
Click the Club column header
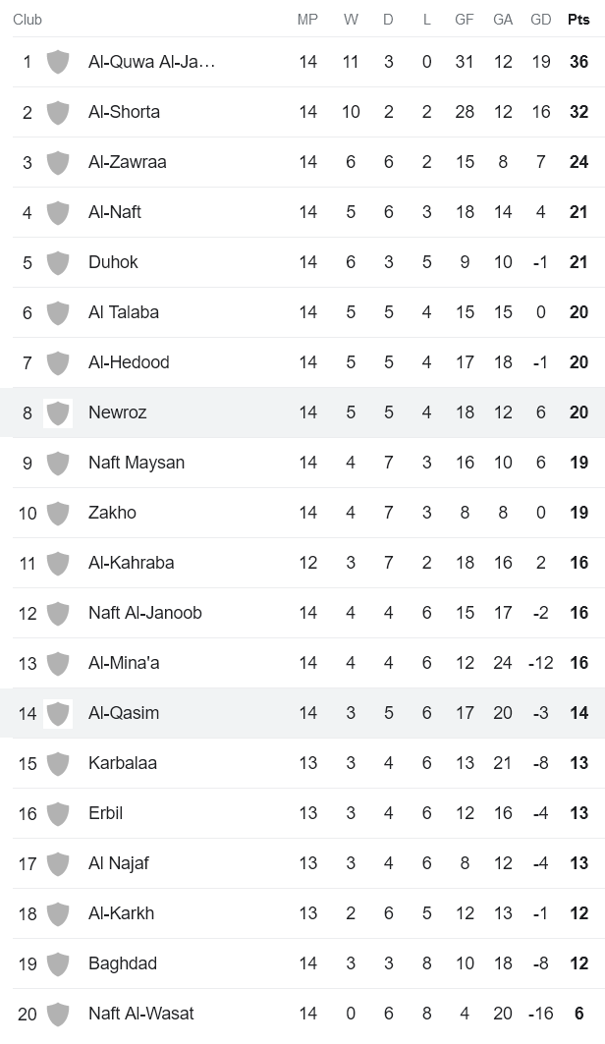pos(27,20)
